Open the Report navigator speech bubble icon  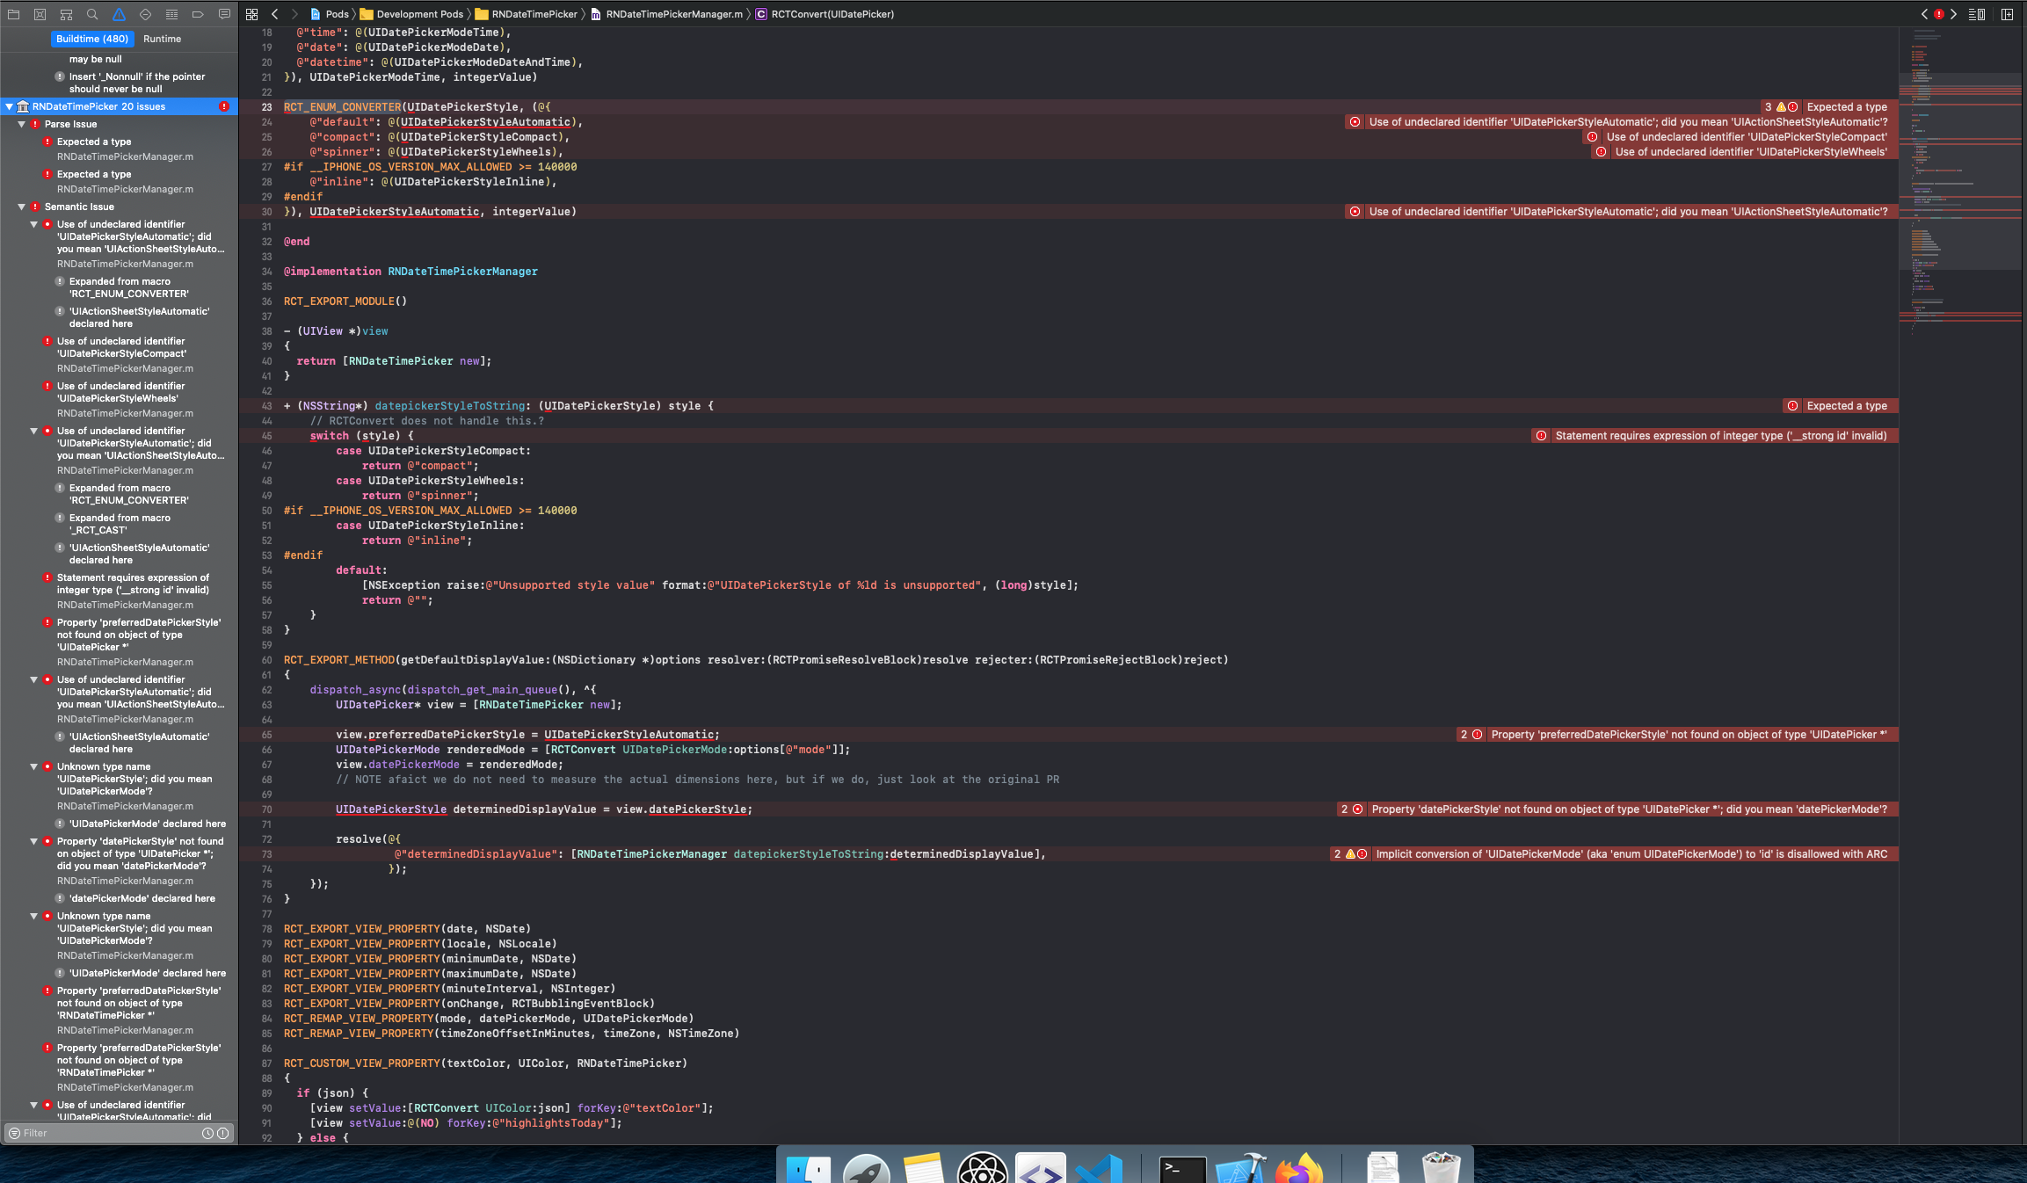(x=224, y=14)
